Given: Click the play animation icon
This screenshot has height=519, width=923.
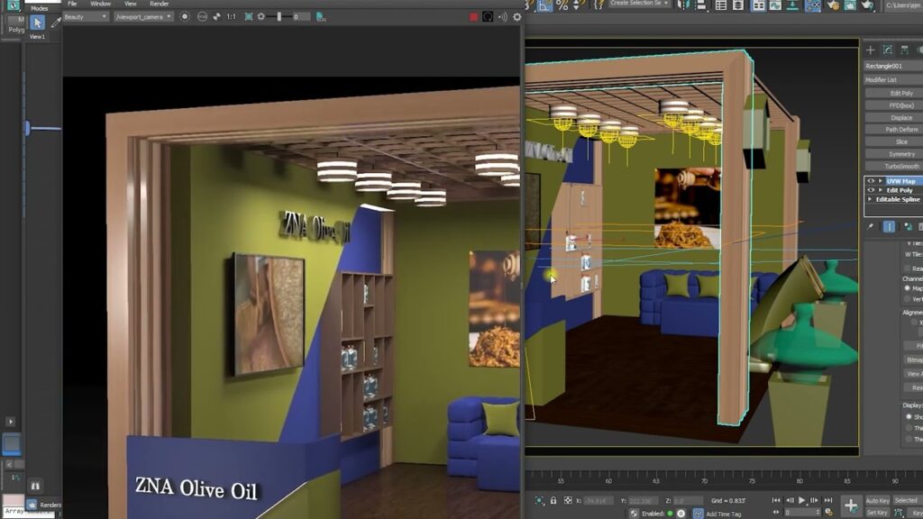Looking at the screenshot, I should 801,499.
